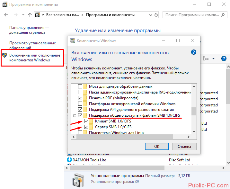Select 'Печать в PDF (Майкрософт)' item text
This screenshot has height=189, width=230.
coord(114,98)
